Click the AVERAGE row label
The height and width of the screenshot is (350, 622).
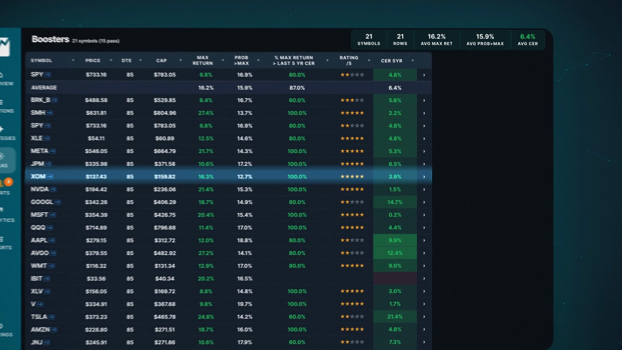(x=44, y=88)
